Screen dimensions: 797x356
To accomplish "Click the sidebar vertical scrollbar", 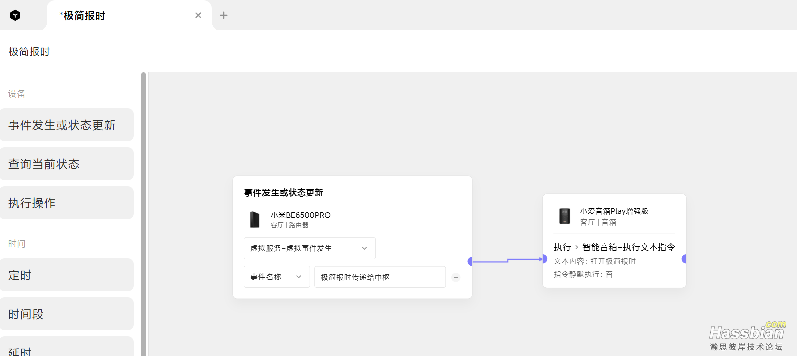I will [143, 214].
